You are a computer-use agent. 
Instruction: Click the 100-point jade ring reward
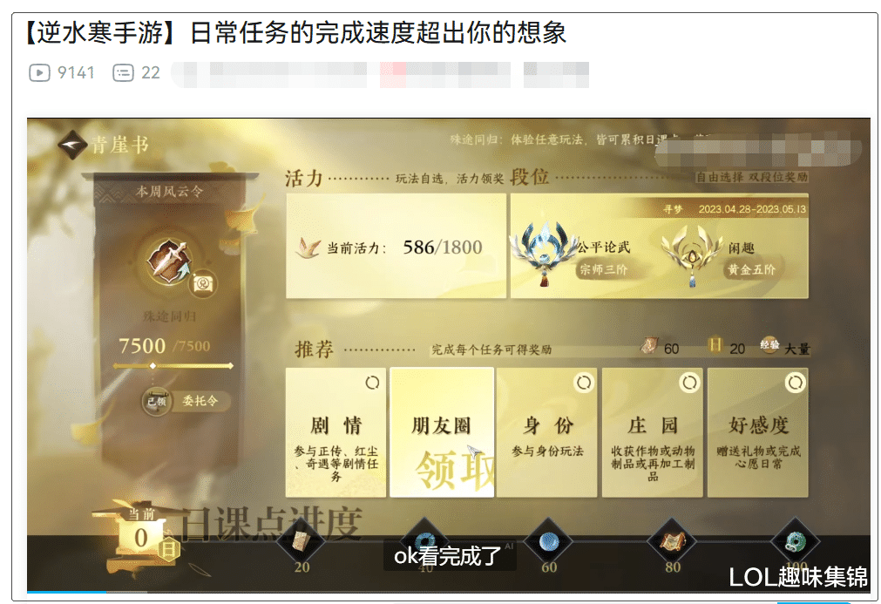tap(796, 541)
